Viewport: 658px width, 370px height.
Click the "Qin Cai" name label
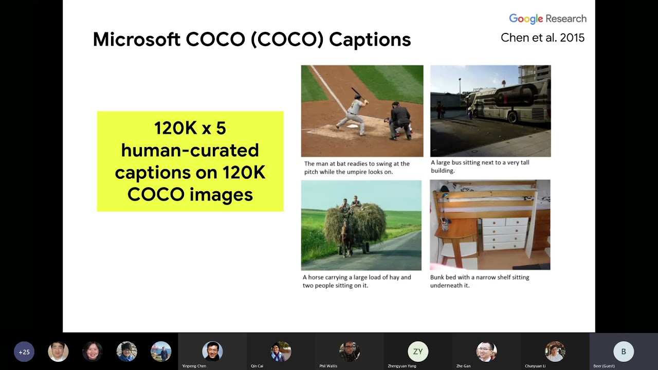tap(257, 366)
